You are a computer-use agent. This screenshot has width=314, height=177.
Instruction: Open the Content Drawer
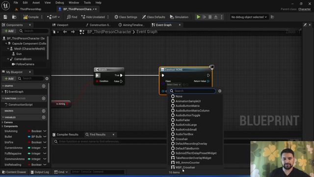[x=14, y=172]
